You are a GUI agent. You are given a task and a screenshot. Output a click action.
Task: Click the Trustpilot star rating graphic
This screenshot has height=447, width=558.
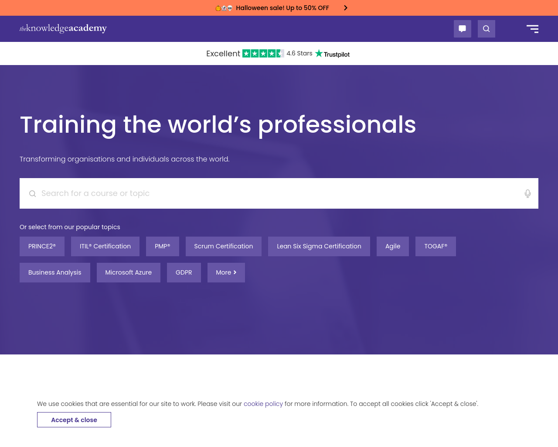(263, 53)
